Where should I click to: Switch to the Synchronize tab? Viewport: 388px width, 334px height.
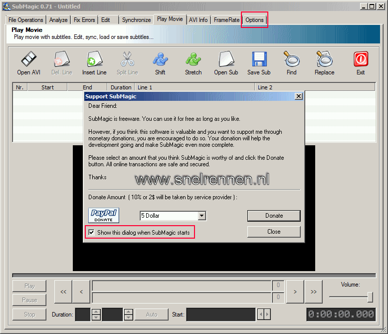click(x=136, y=20)
